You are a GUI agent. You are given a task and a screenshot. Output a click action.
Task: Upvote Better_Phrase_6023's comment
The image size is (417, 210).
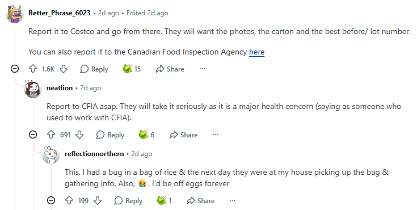(33, 69)
